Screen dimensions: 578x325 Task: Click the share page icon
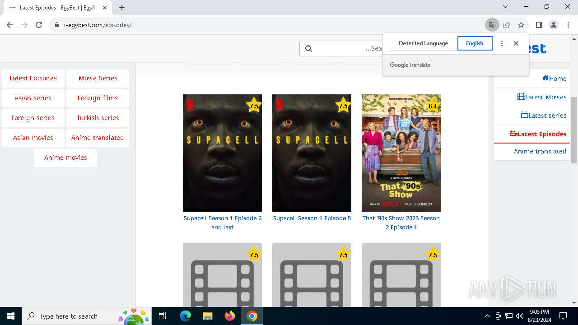point(507,25)
